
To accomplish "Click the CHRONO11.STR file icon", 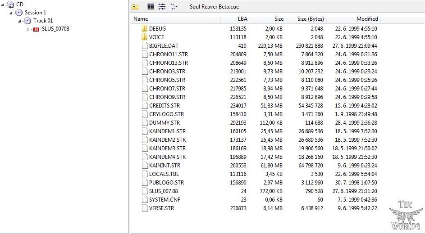I will pyautogui.click(x=145, y=54).
